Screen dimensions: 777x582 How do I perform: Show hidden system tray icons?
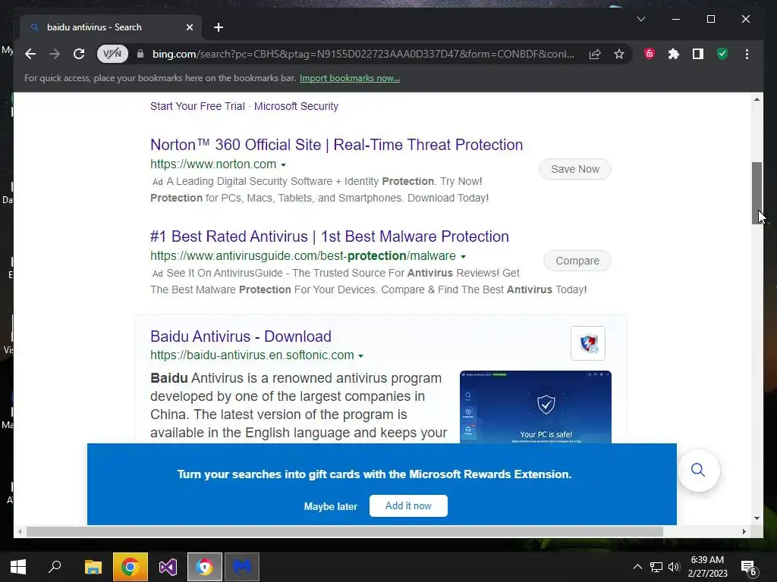point(637,567)
